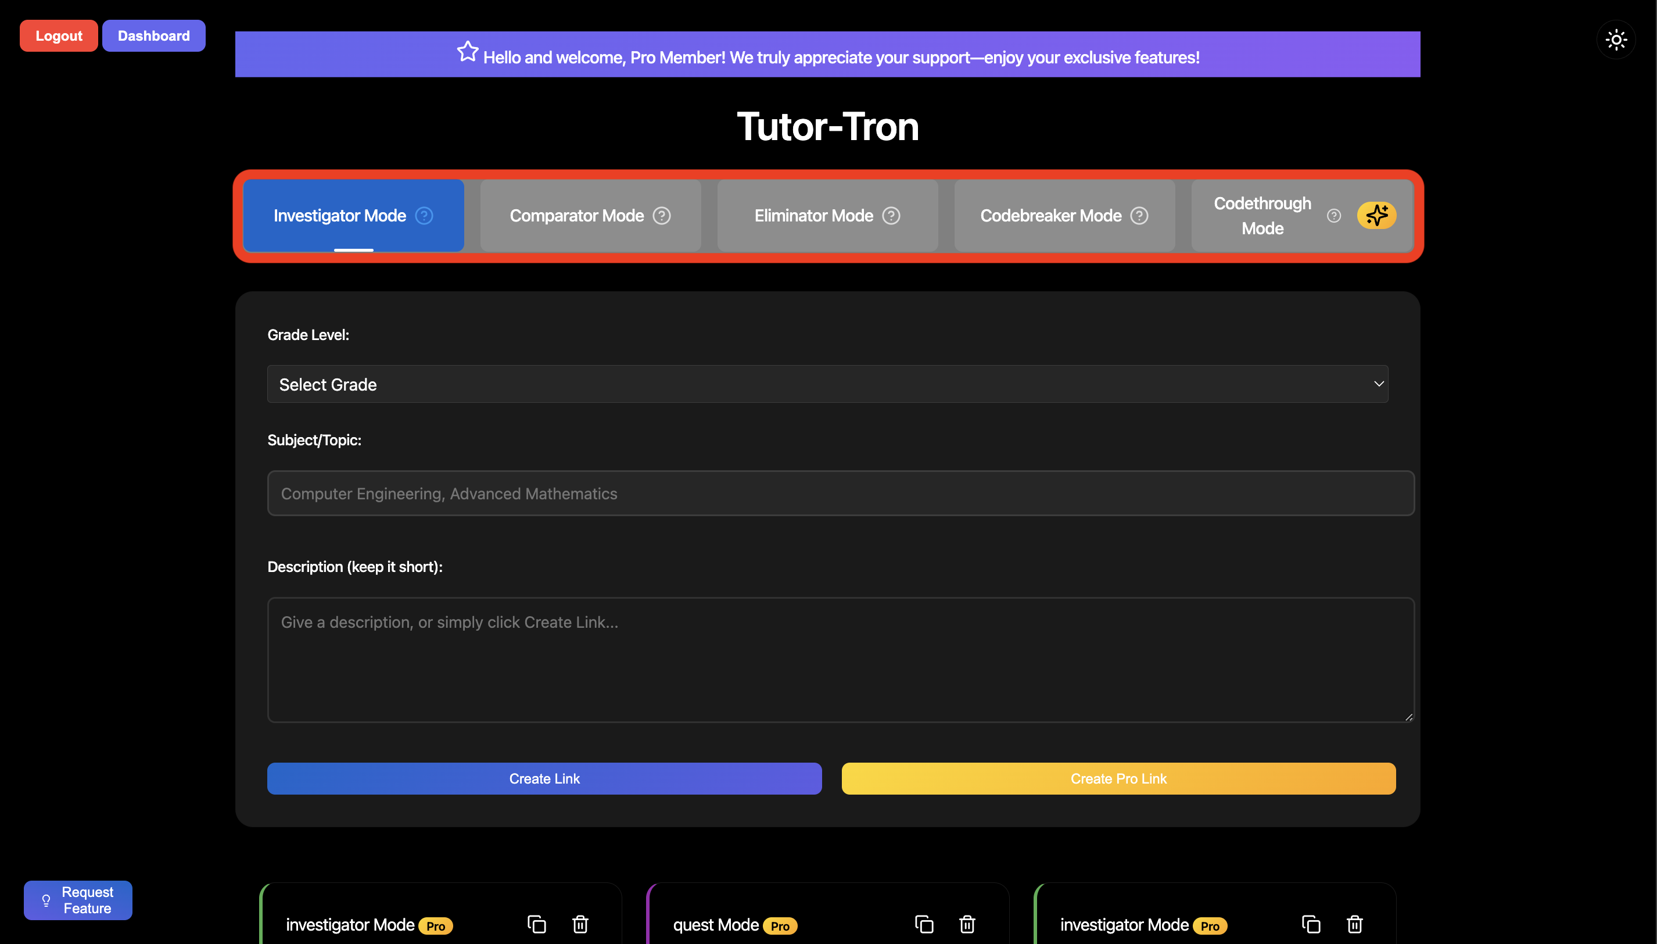Screen dimensions: 1657x944
Task: Open the Select Grade dropdown
Action: (x=827, y=384)
